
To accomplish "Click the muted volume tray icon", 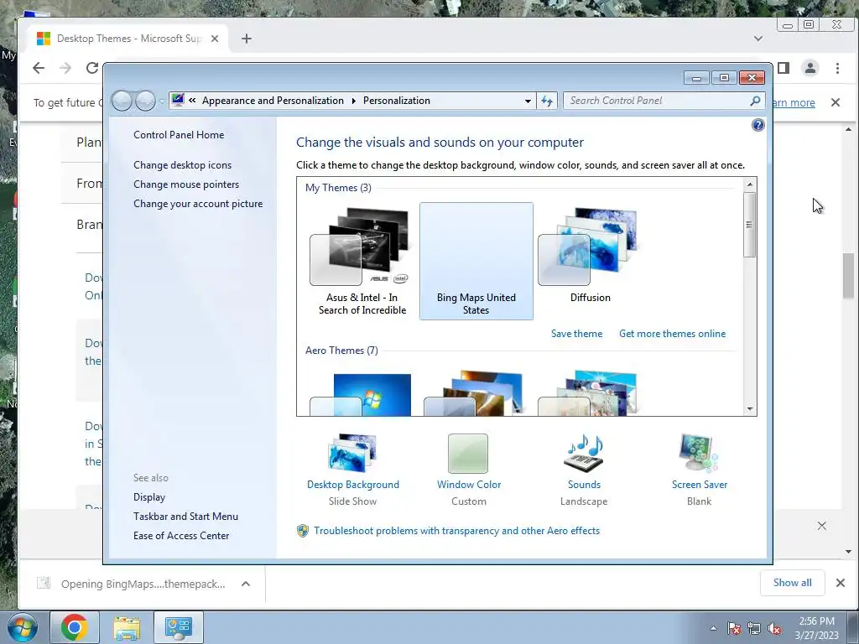I will [774, 629].
